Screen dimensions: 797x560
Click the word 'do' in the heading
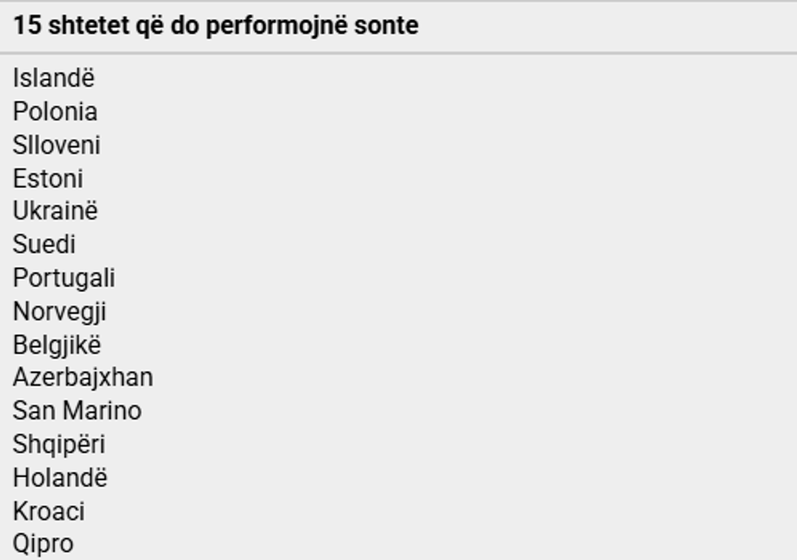(184, 25)
